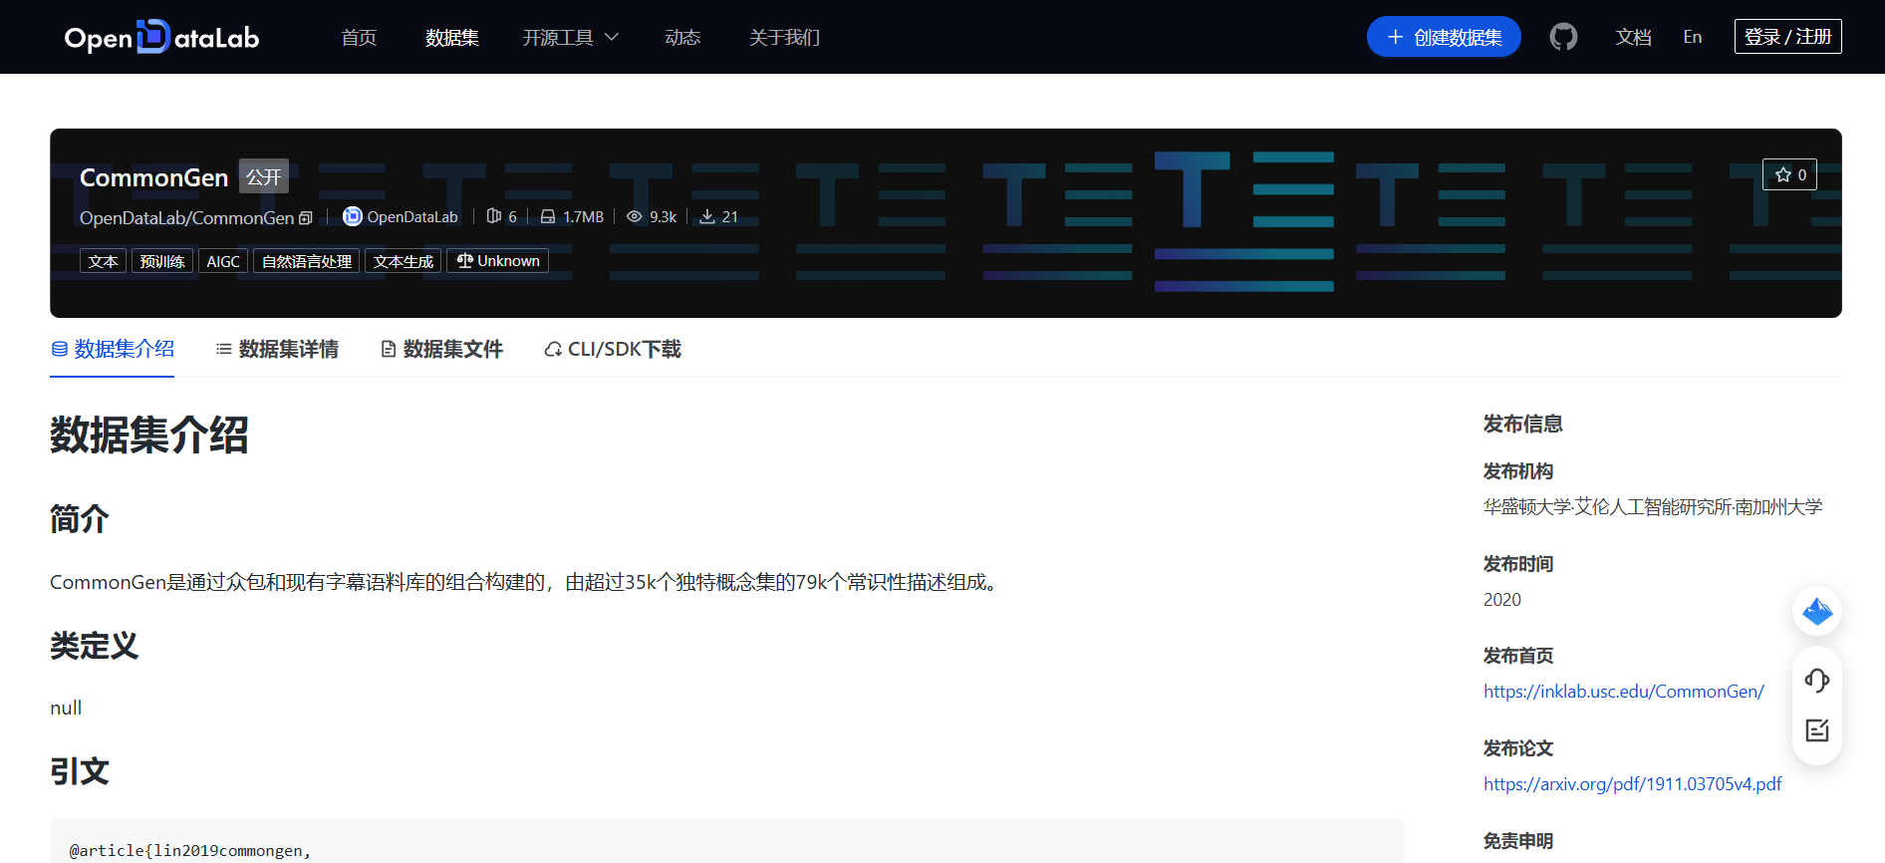1885x863 pixels.
Task: Click the 自然语言处理 tag
Action: click(x=306, y=261)
